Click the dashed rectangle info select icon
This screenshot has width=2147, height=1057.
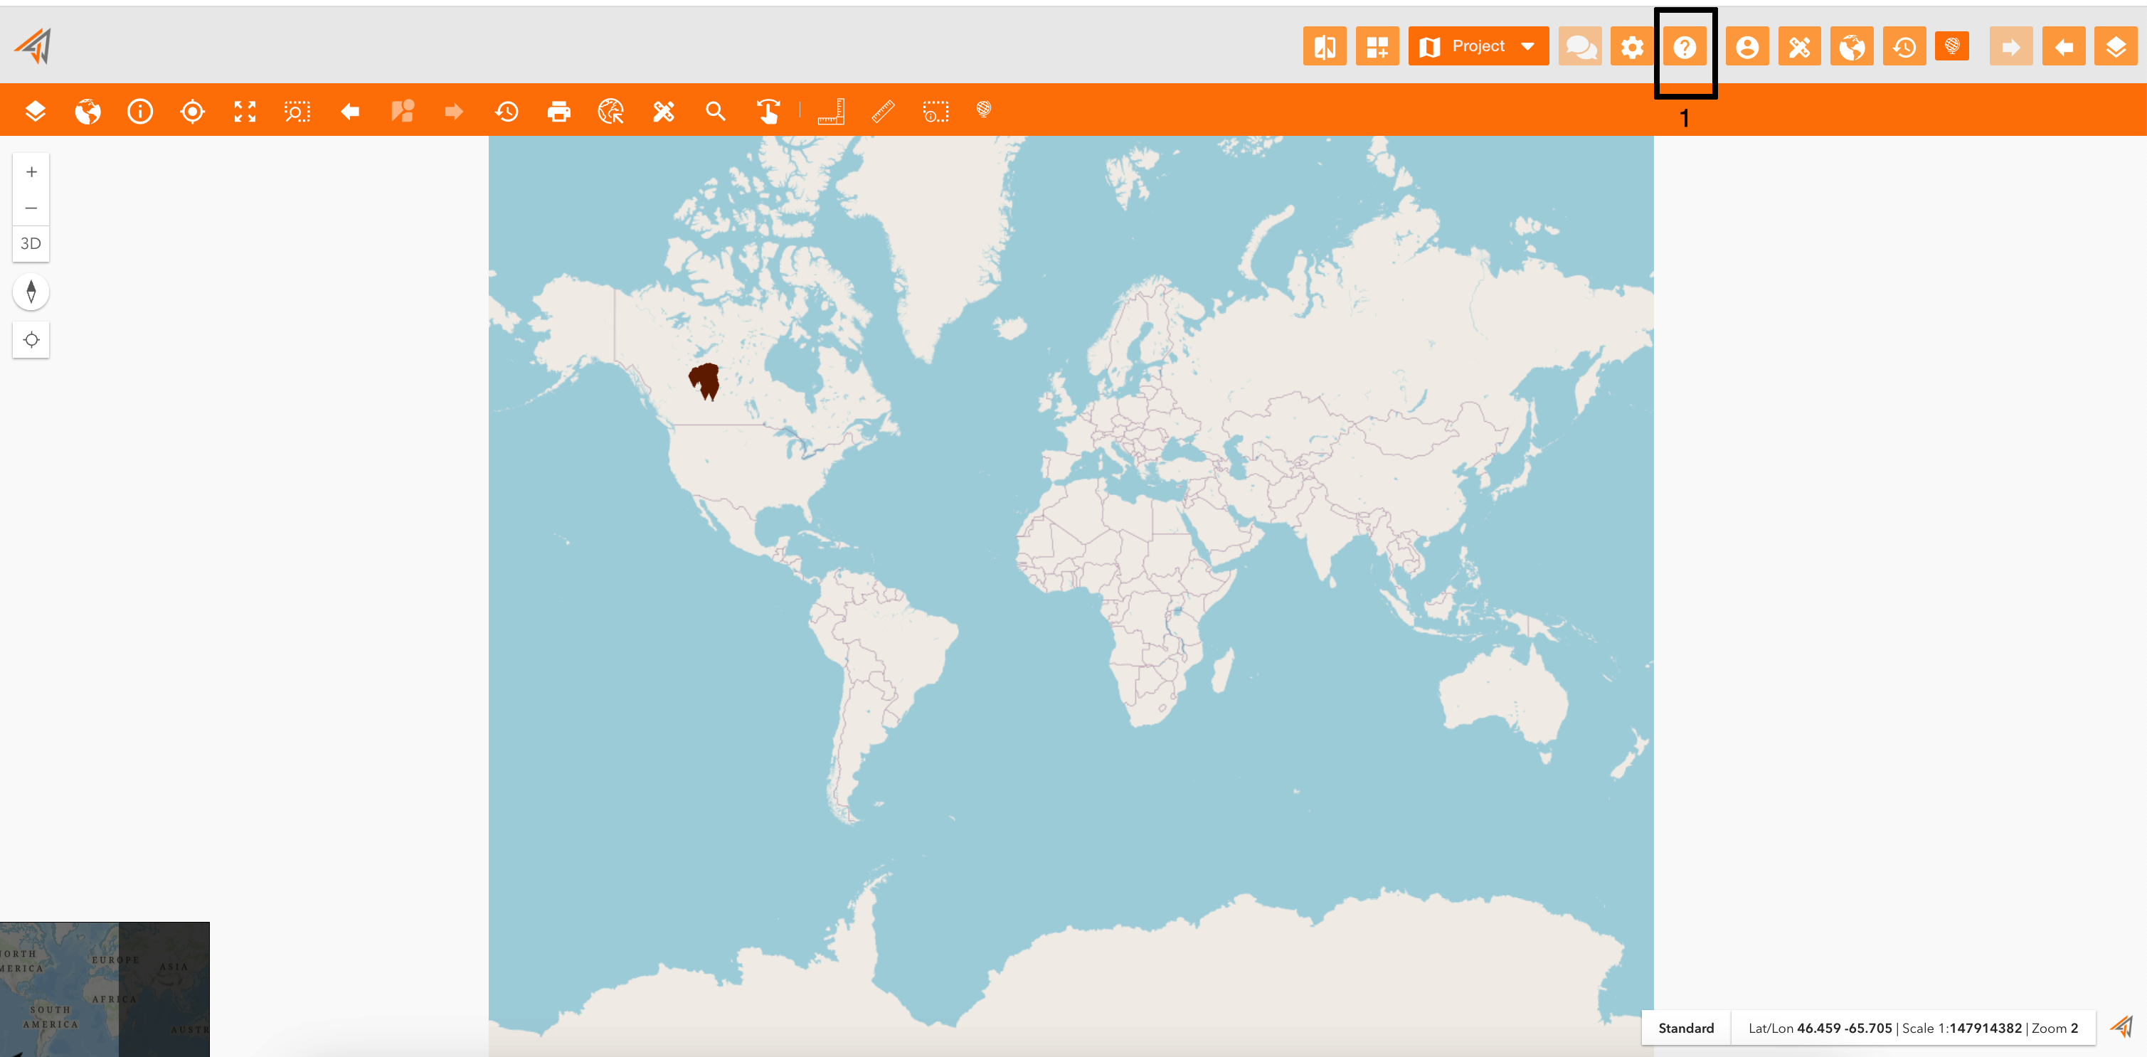point(935,111)
